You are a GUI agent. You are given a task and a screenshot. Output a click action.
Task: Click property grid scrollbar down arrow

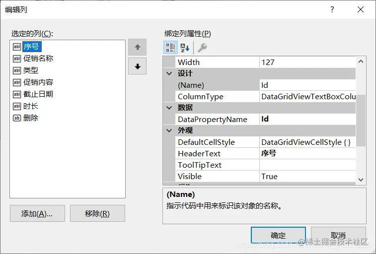(x=361, y=180)
